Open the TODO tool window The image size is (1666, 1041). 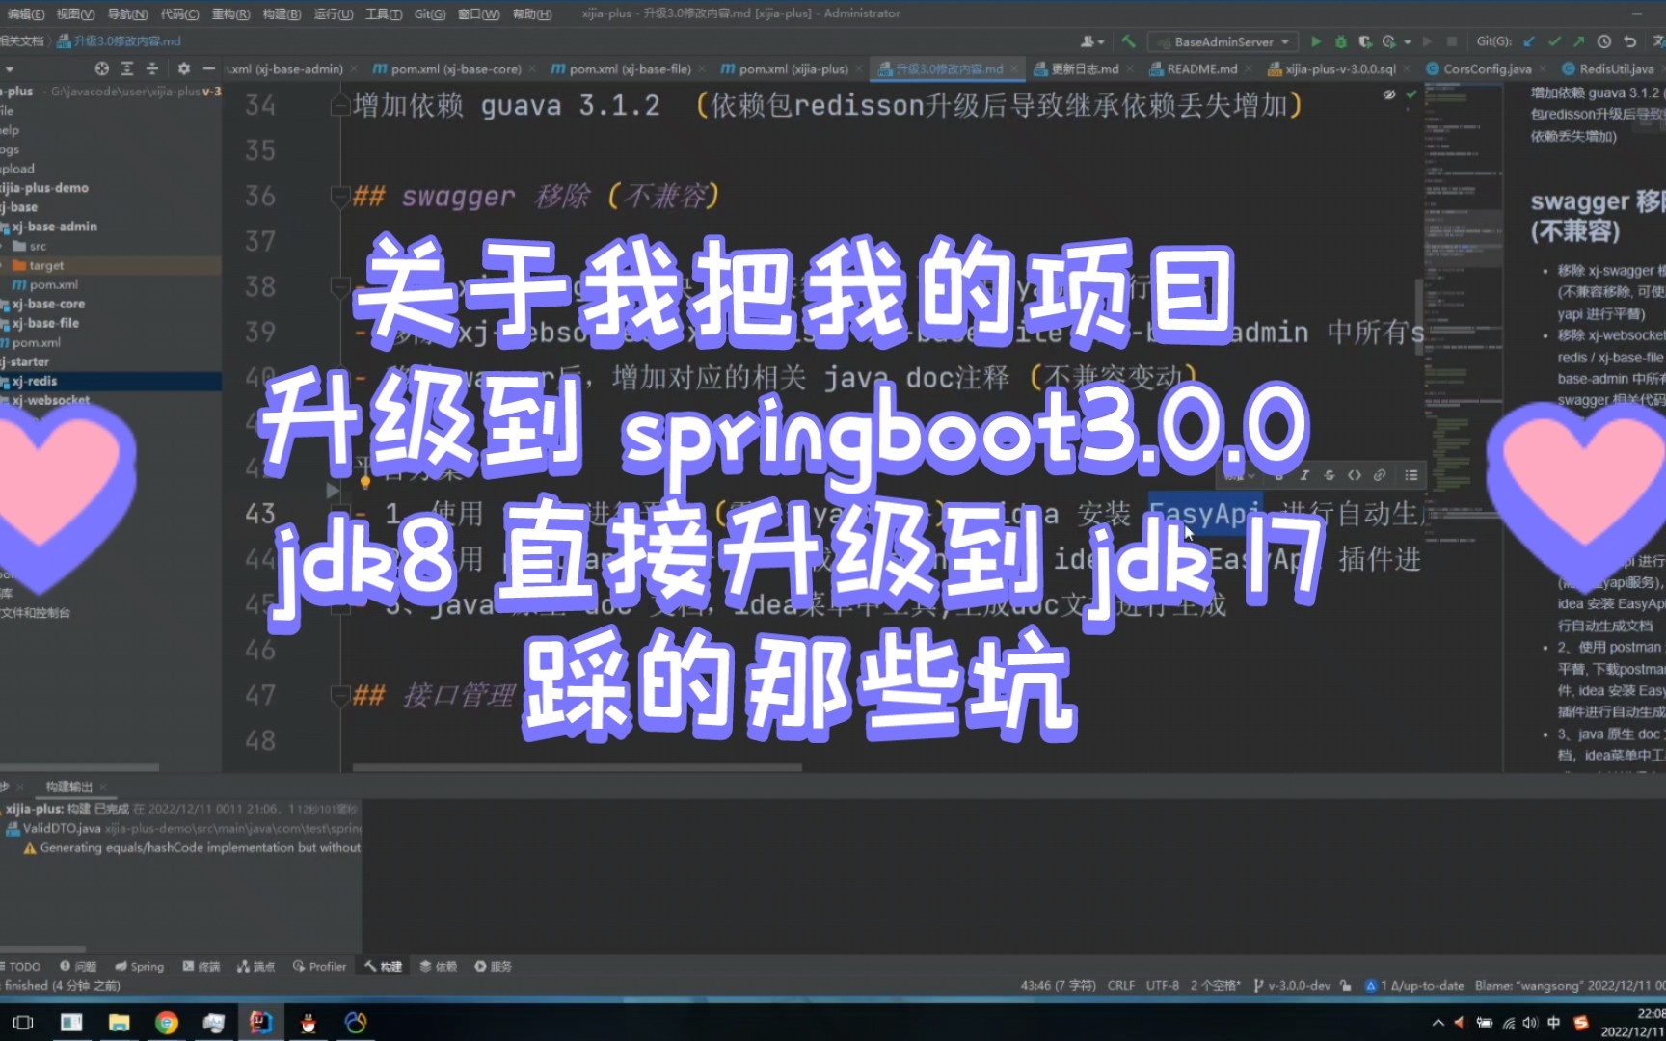(21, 966)
